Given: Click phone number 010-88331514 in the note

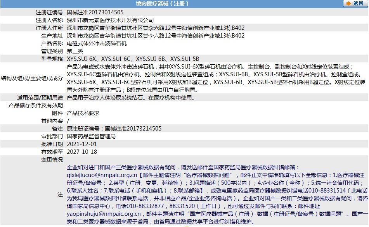Looking at the screenshot, I should 327,191.
